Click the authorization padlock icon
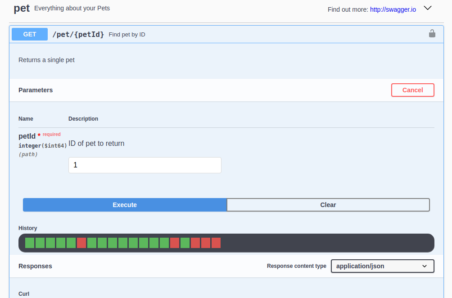452x298 pixels. 432,34
